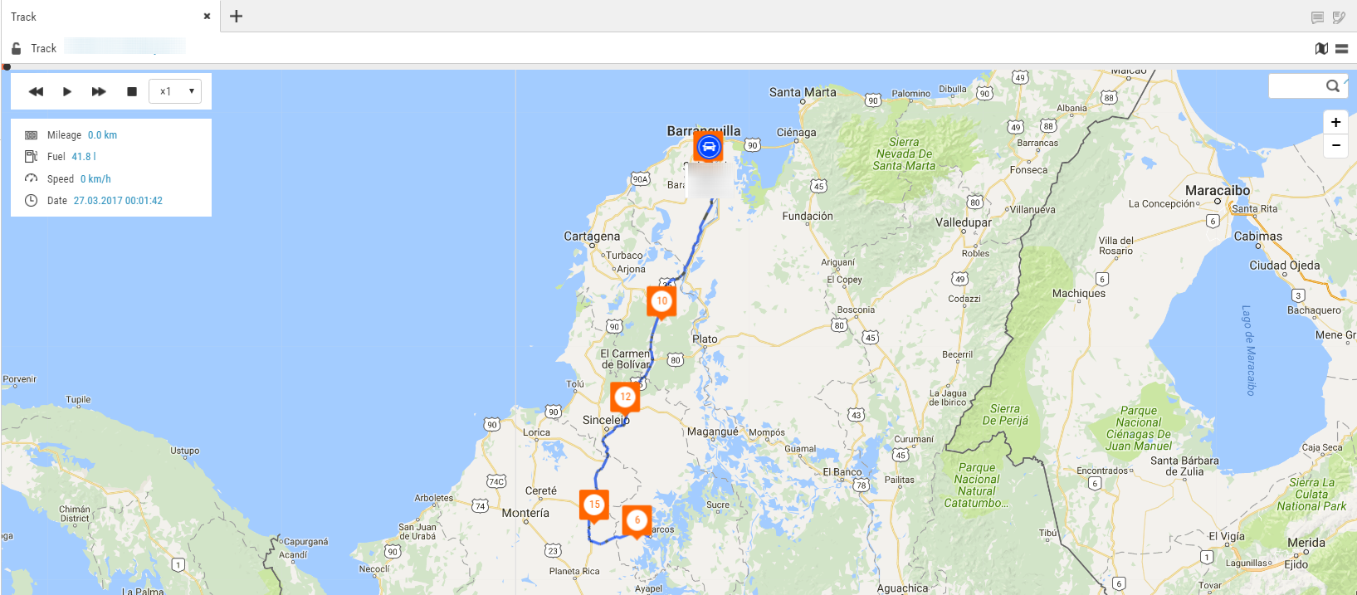Zoom in the map with plus button
Screen dimensions: 1357x595
click(1335, 122)
